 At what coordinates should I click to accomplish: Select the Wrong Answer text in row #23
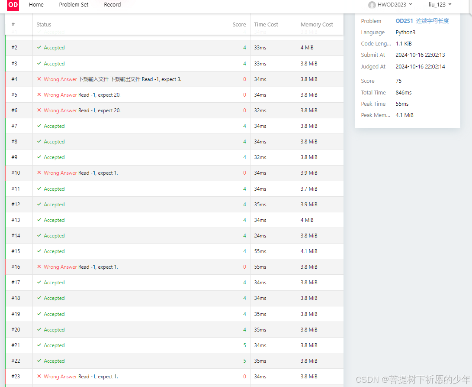click(60, 377)
